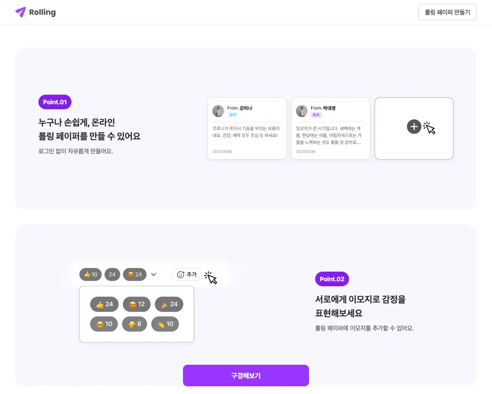Click the thumbs-up 24 badge in the panel
The image size is (492, 394).
tap(104, 304)
